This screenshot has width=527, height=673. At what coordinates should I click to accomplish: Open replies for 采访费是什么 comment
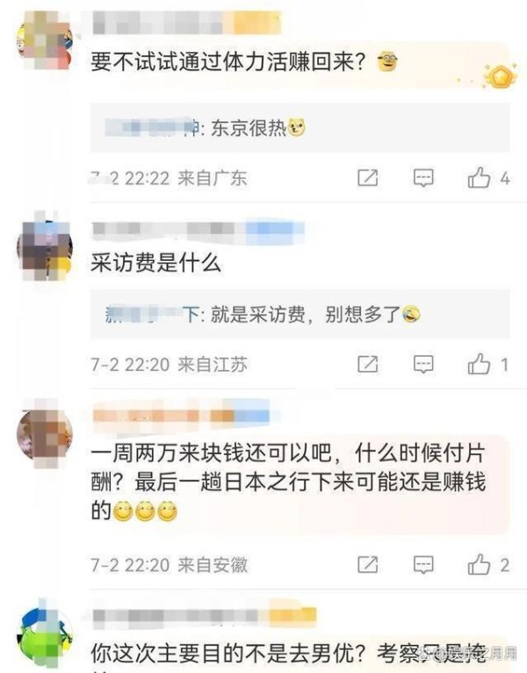[x=423, y=365]
